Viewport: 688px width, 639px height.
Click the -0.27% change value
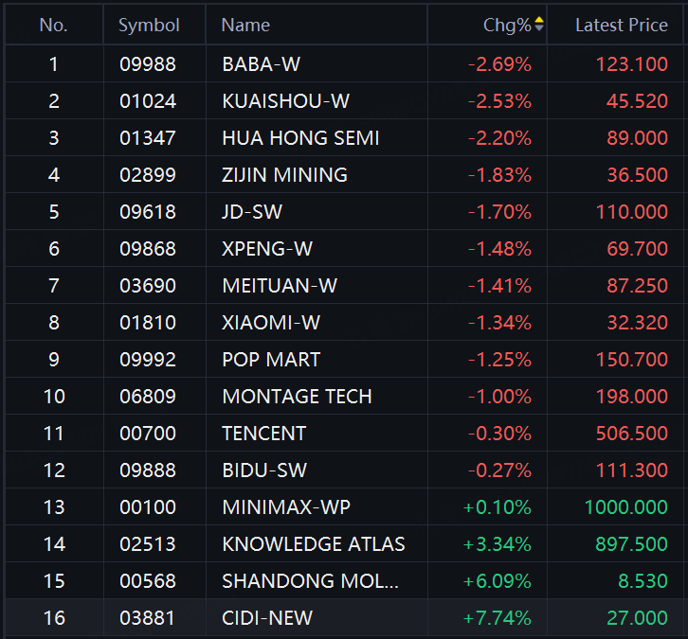(x=499, y=470)
